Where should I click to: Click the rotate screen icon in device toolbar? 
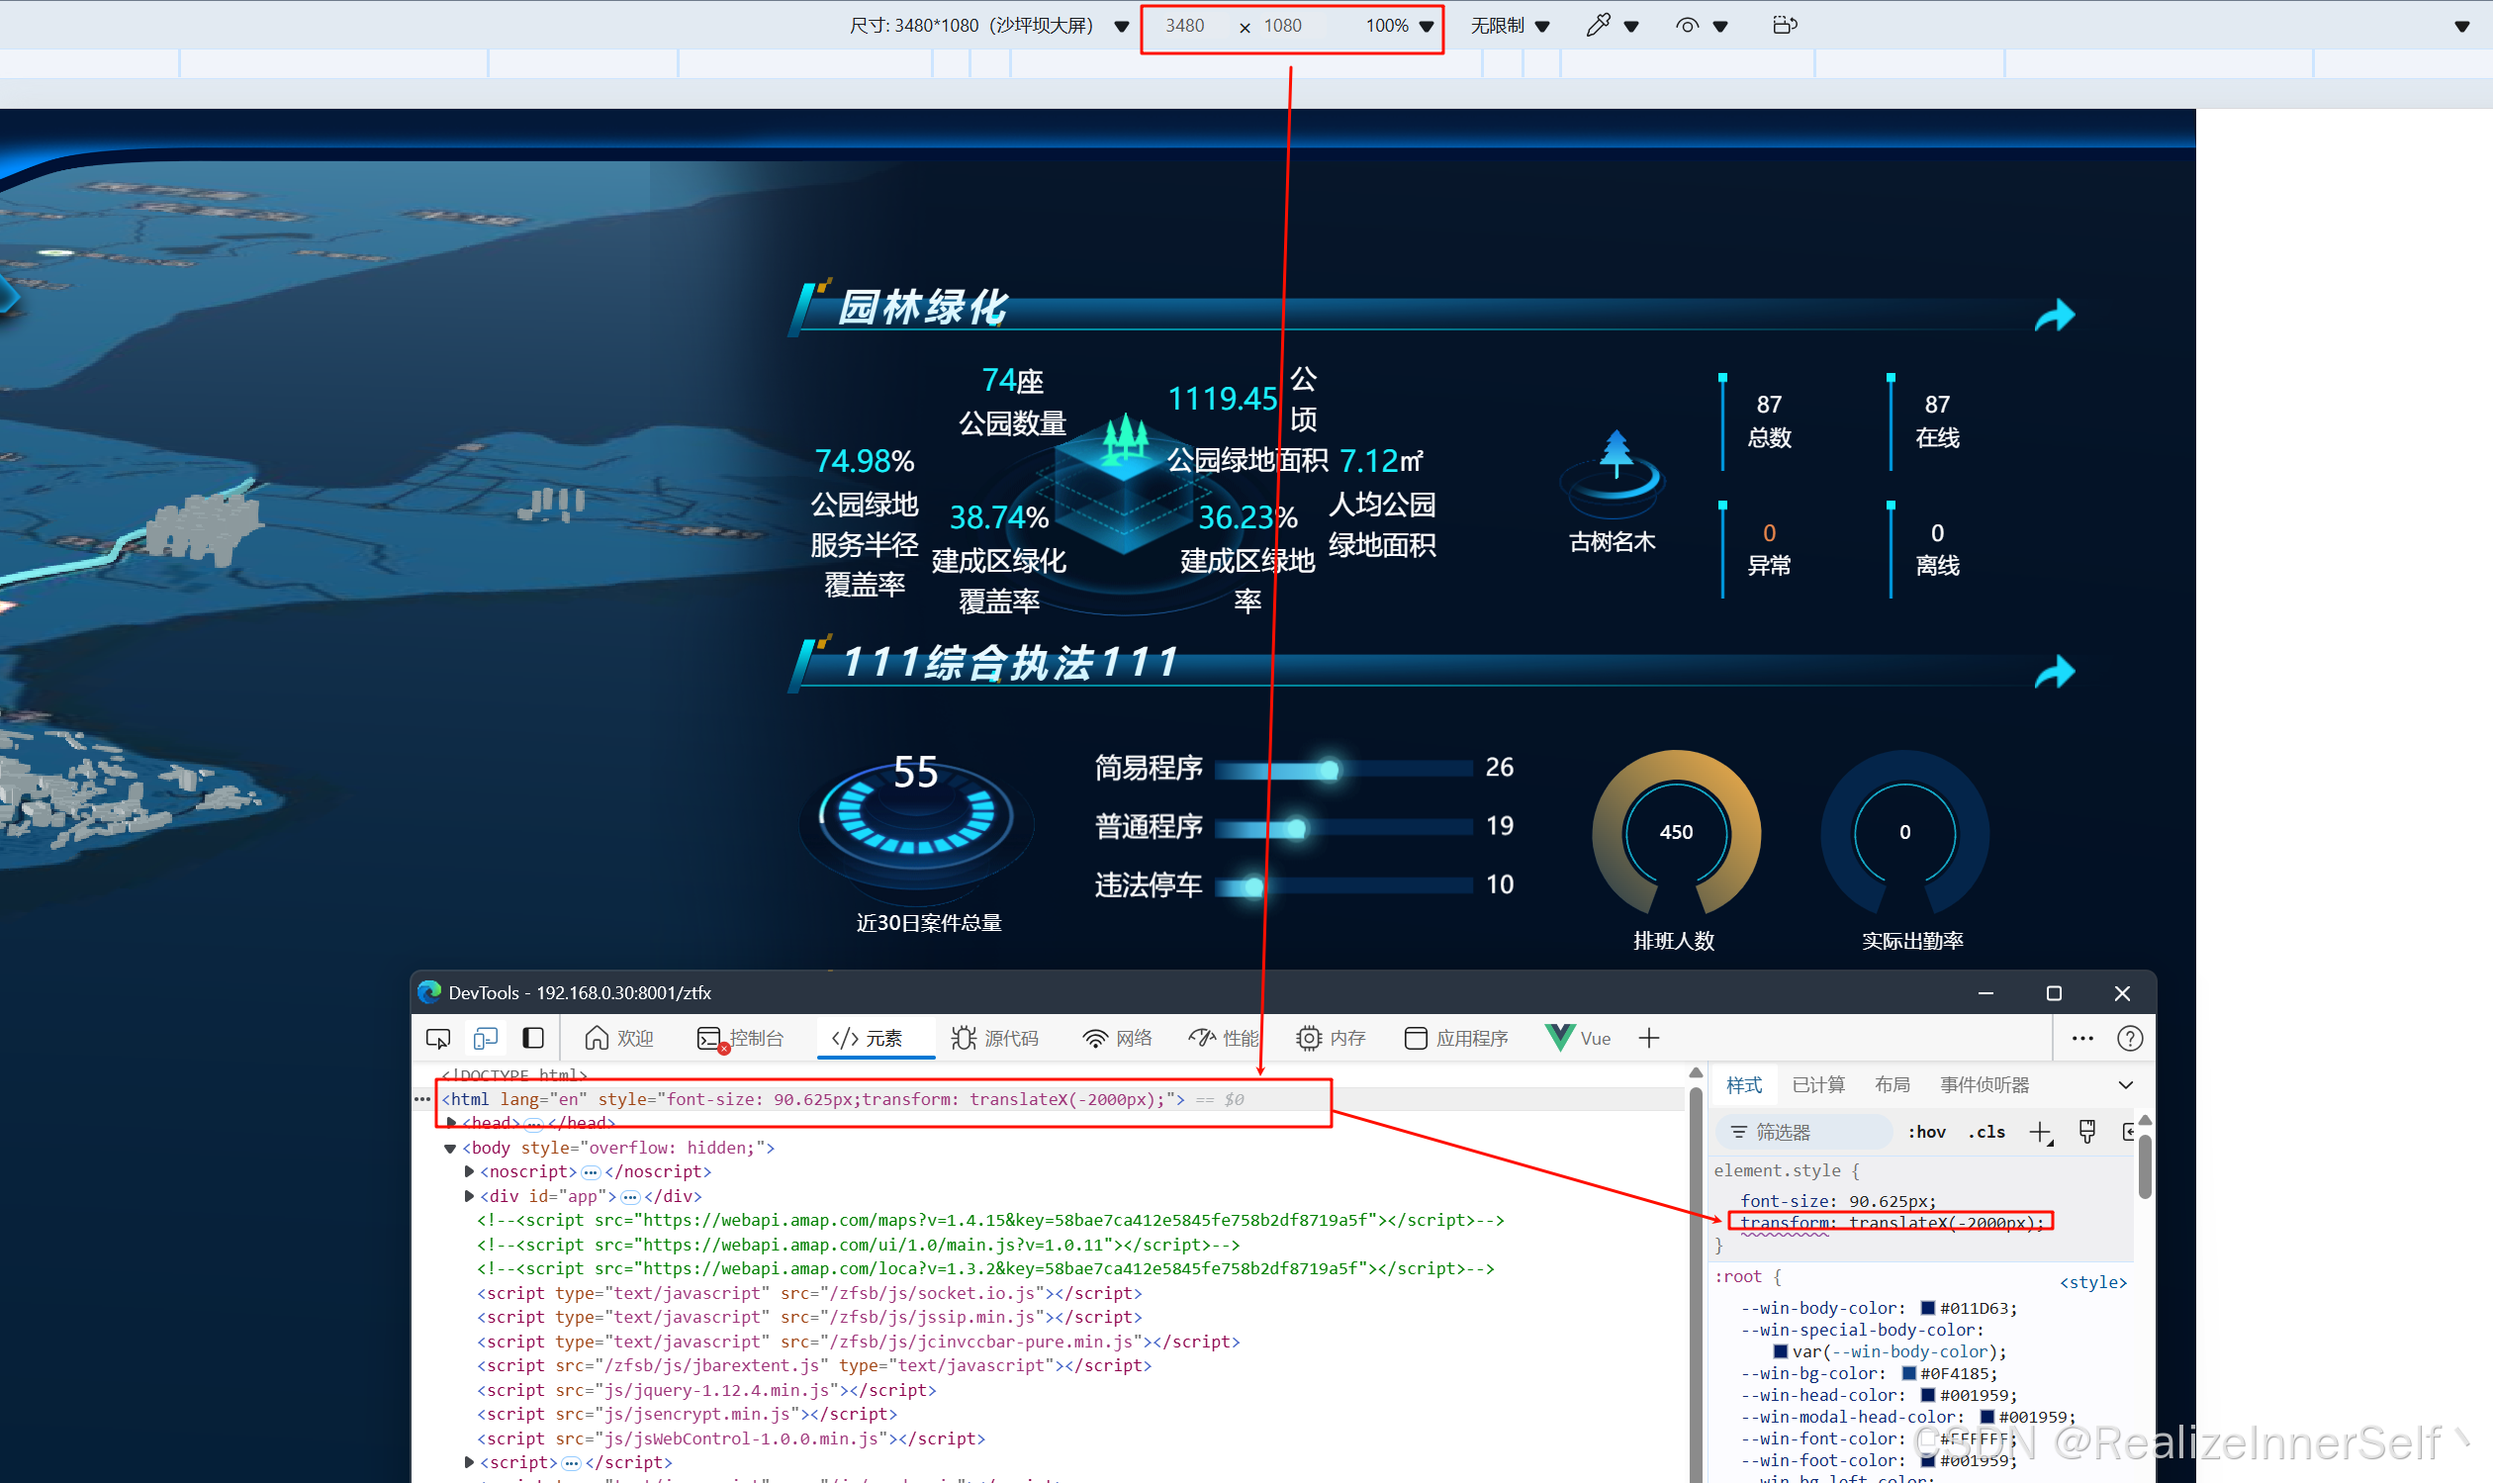tap(1785, 25)
